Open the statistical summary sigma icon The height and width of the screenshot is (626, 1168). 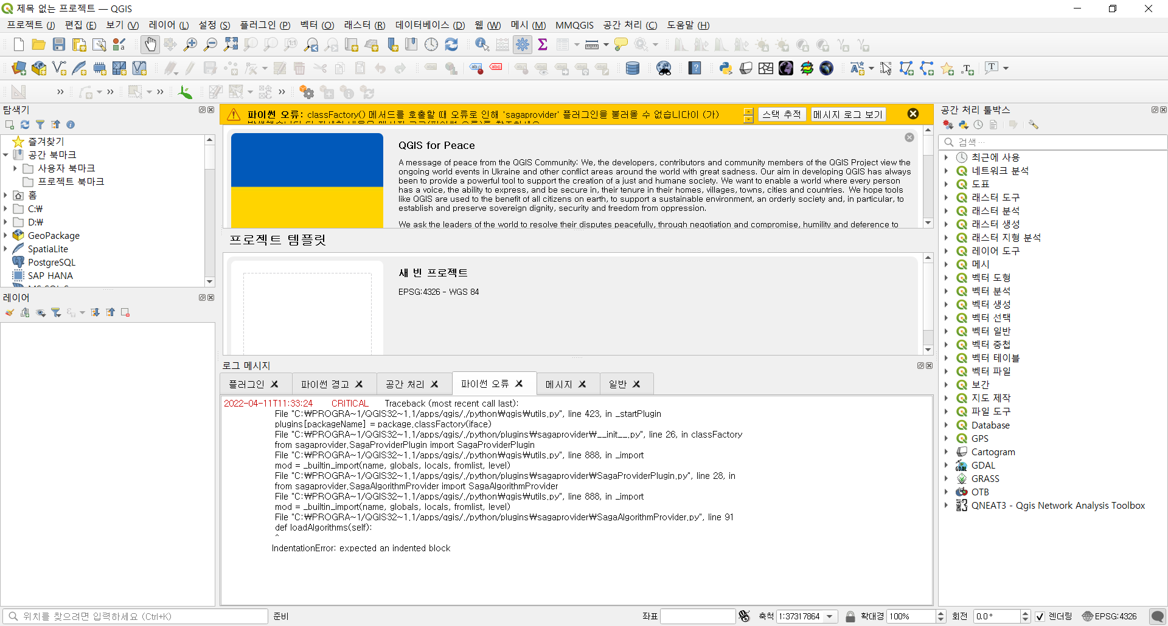click(543, 44)
